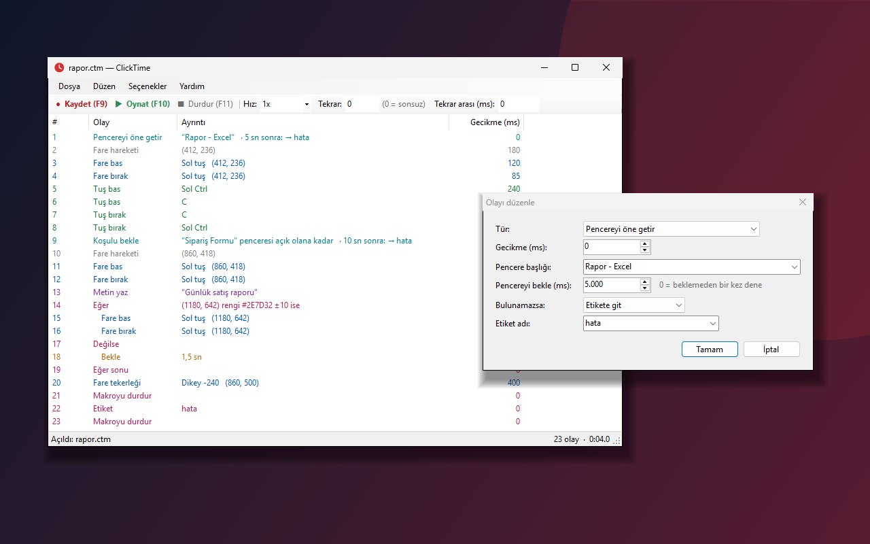Sort by the Olay column header
The height and width of the screenshot is (544, 870).
[x=133, y=122]
